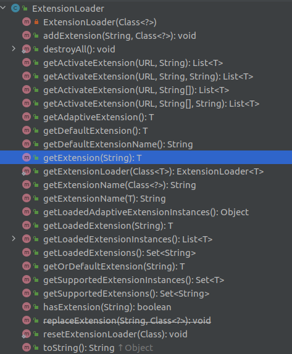The height and width of the screenshot is (354, 292).
Task: Click the public visibility icon on addExtension
Action: click(36, 35)
